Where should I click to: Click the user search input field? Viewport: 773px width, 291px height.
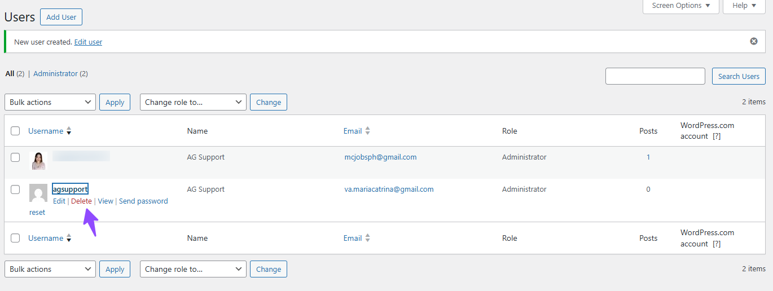coord(655,76)
